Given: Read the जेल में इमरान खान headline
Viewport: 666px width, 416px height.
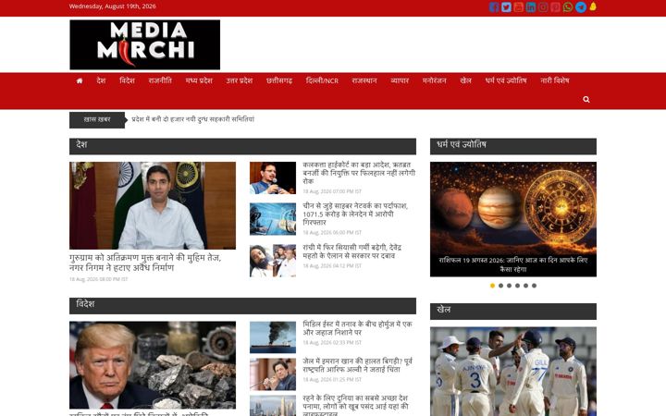Looking at the screenshot, I should tap(357, 365).
